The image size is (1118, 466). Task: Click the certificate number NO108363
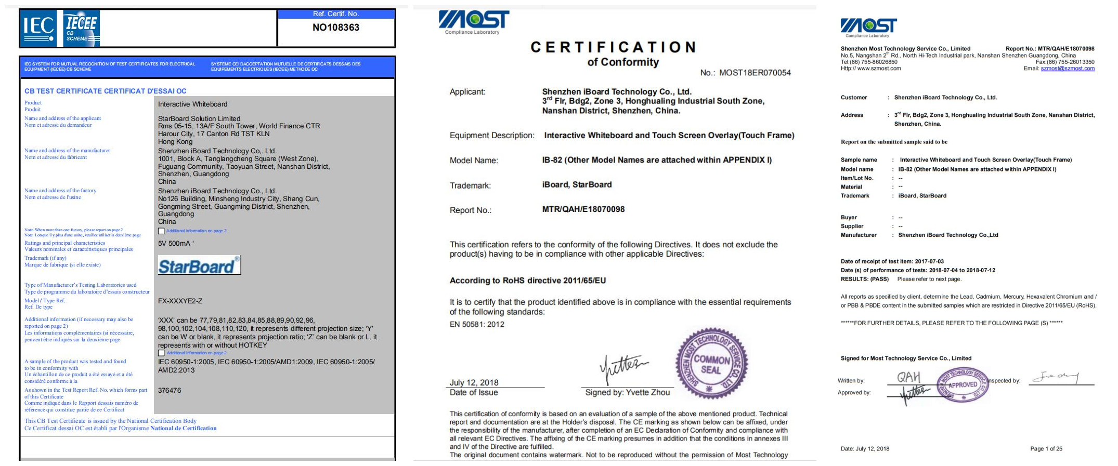[x=336, y=28]
